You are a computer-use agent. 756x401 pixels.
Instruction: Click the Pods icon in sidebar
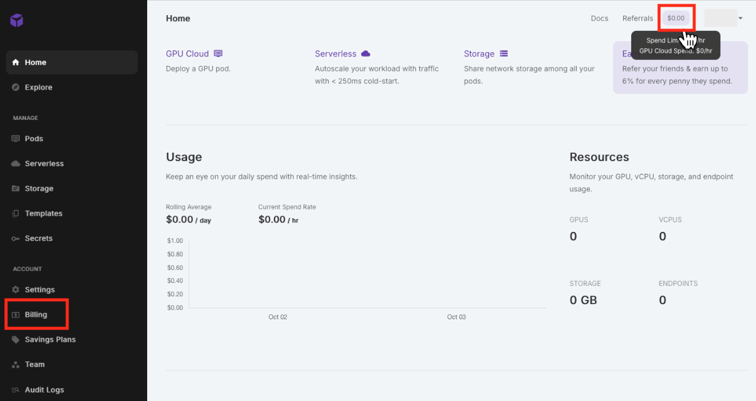16,139
